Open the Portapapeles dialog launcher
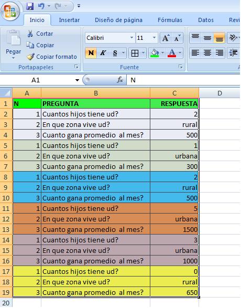Viewport: 241px width, 308px height. (76, 67)
